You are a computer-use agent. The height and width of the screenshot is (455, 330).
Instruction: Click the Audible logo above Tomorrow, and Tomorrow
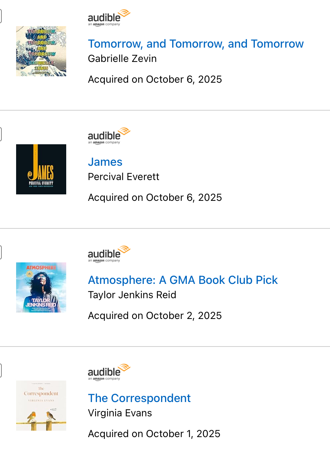point(109,18)
